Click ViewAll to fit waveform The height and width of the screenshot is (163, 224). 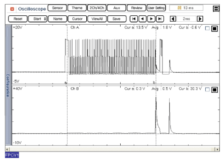97,19
